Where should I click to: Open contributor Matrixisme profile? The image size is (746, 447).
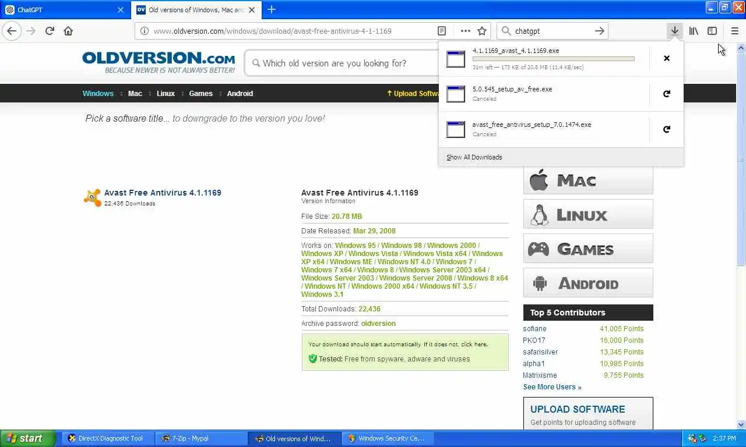540,375
